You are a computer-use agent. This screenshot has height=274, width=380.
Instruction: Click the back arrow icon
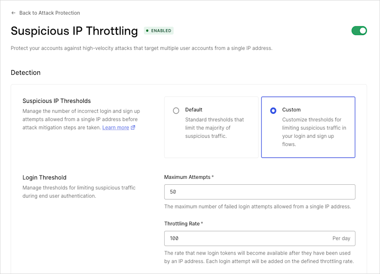[13, 13]
